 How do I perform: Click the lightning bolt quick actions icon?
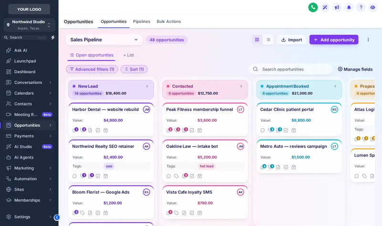[x=53, y=38]
